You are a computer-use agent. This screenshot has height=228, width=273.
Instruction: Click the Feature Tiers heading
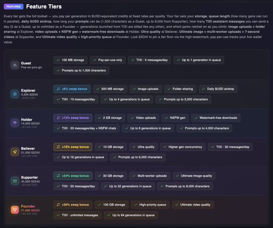tap(44, 6)
